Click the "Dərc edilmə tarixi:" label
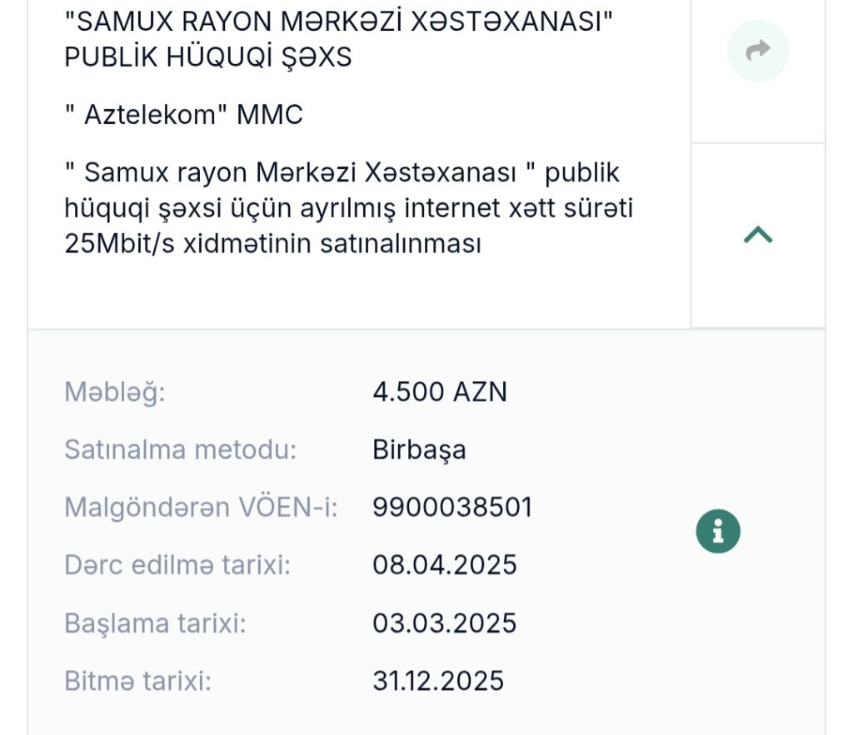This screenshot has width=853, height=735. coord(177,565)
